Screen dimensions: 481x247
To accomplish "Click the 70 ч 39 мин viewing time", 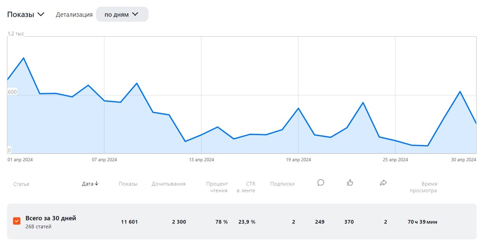I will pos(422,222).
